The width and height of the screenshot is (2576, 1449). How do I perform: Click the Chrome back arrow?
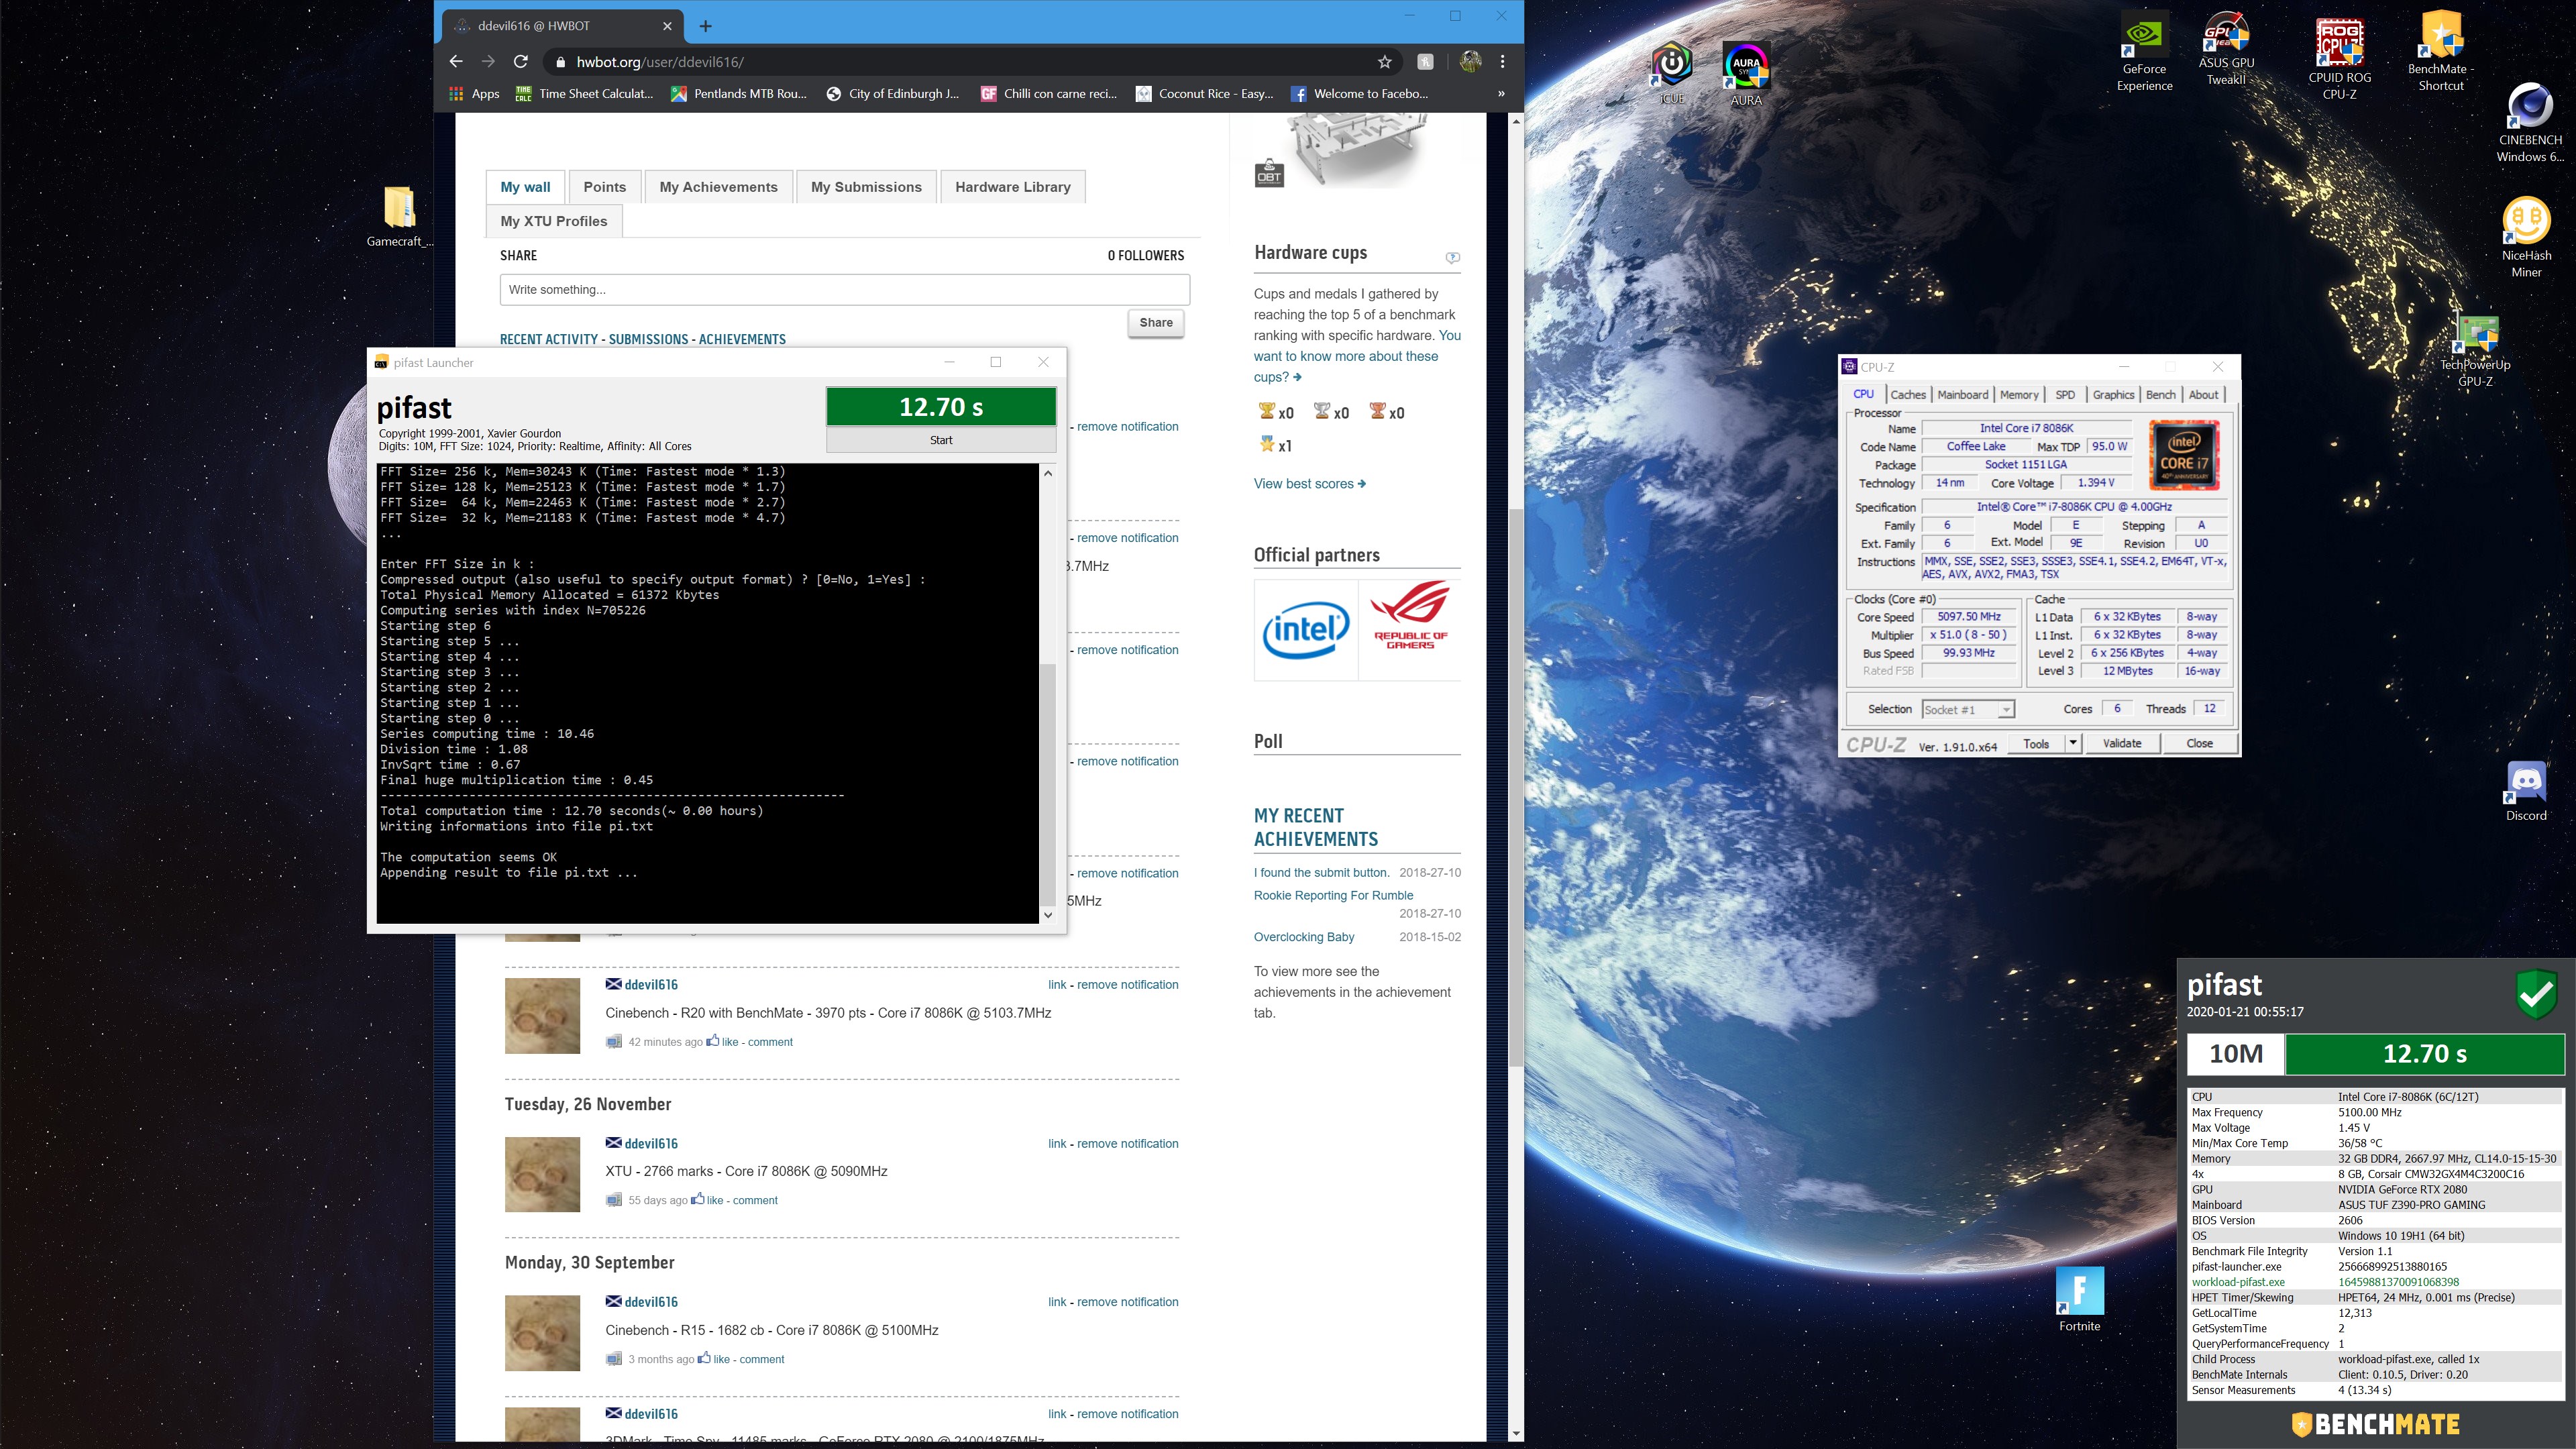click(456, 62)
